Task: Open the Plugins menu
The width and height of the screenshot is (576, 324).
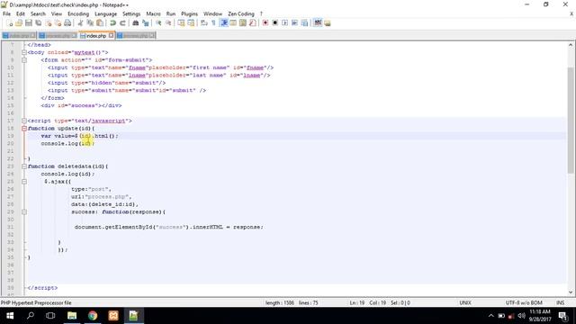Action: pyautogui.click(x=190, y=13)
